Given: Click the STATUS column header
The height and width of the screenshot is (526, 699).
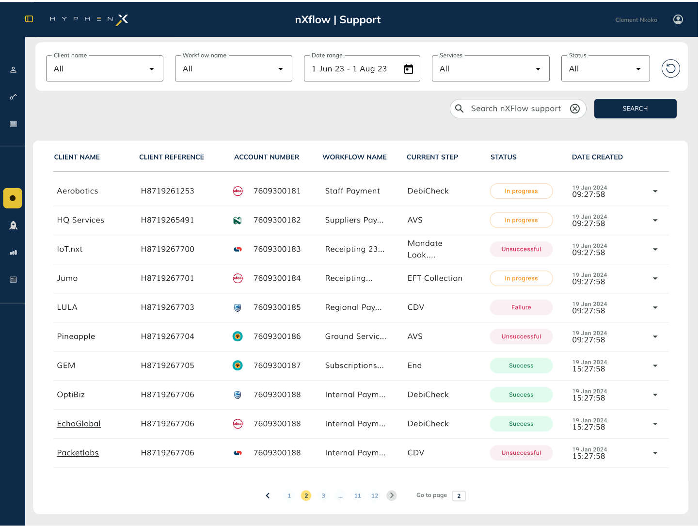Looking at the screenshot, I should (504, 157).
